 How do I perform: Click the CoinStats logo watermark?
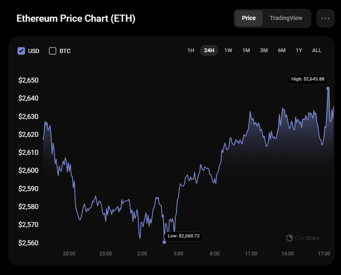[x=303, y=238]
